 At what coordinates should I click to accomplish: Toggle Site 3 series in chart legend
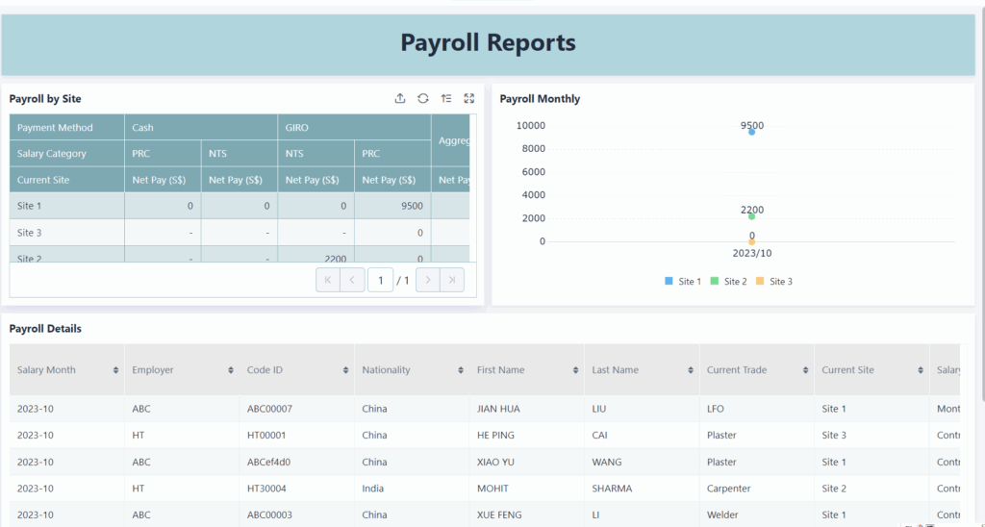pos(774,282)
